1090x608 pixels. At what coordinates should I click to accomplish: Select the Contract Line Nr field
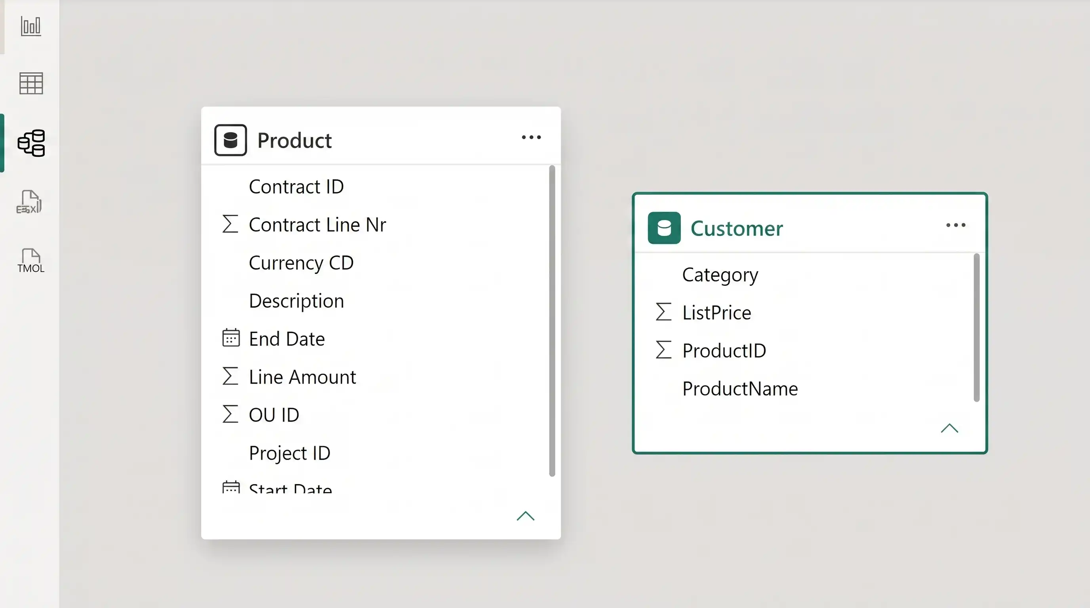click(x=317, y=224)
